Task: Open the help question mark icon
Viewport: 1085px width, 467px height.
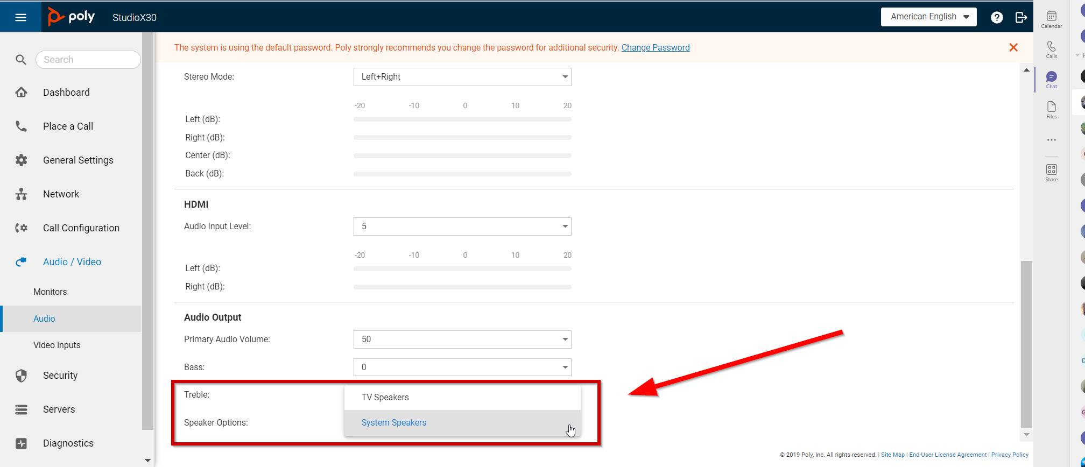Action: coord(997,17)
